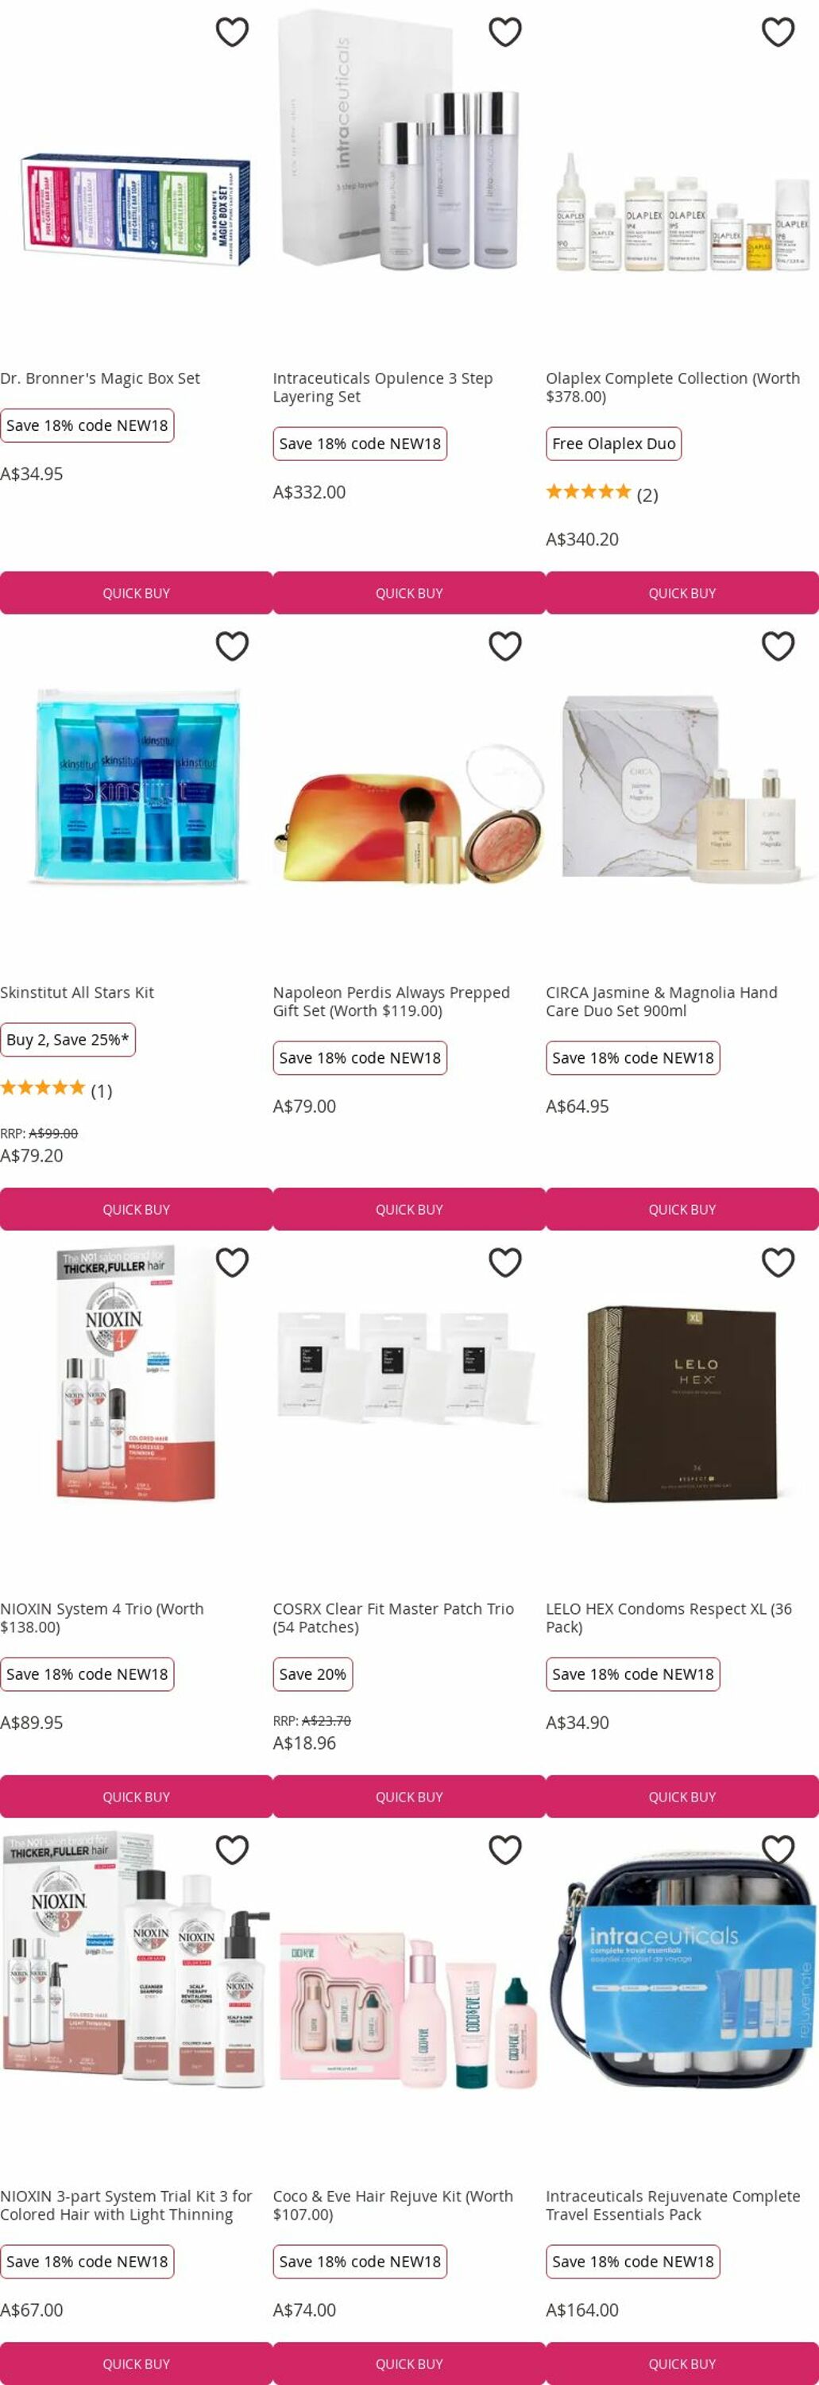Favorite LELO HEX Condoms with heart icon
819x2385 pixels.
coord(778,1262)
